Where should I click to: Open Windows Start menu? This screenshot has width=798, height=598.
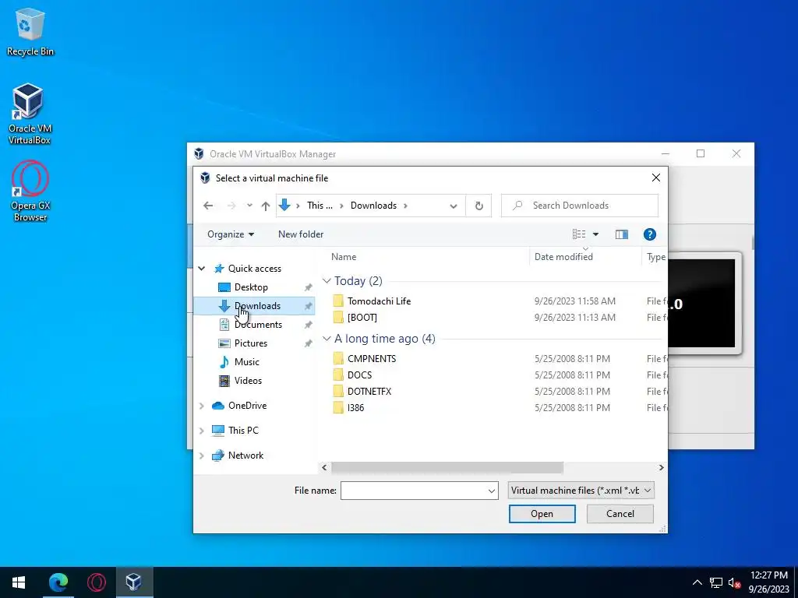19,582
